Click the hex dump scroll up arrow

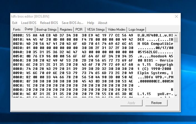(x=176, y=35)
